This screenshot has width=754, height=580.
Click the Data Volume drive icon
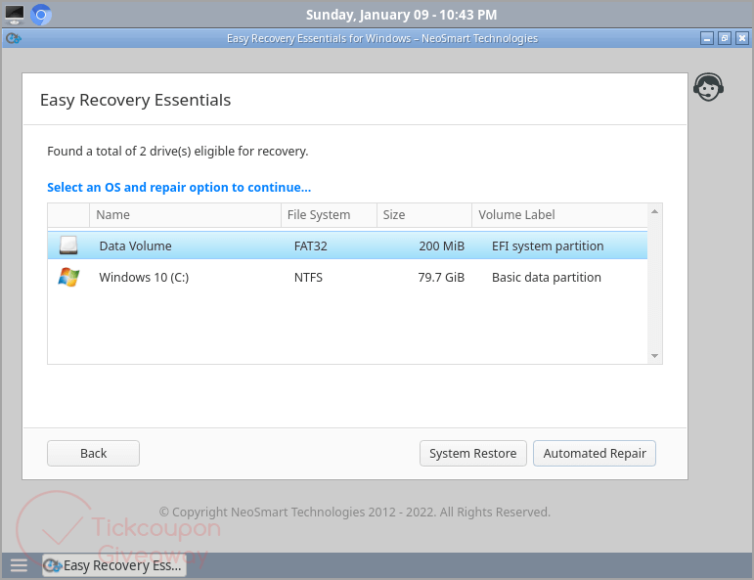pyautogui.click(x=68, y=245)
